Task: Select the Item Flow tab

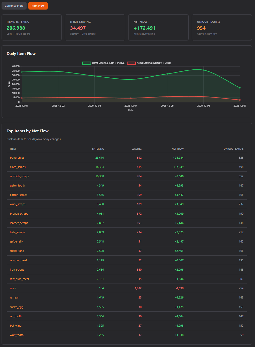Action: pos(38,6)
